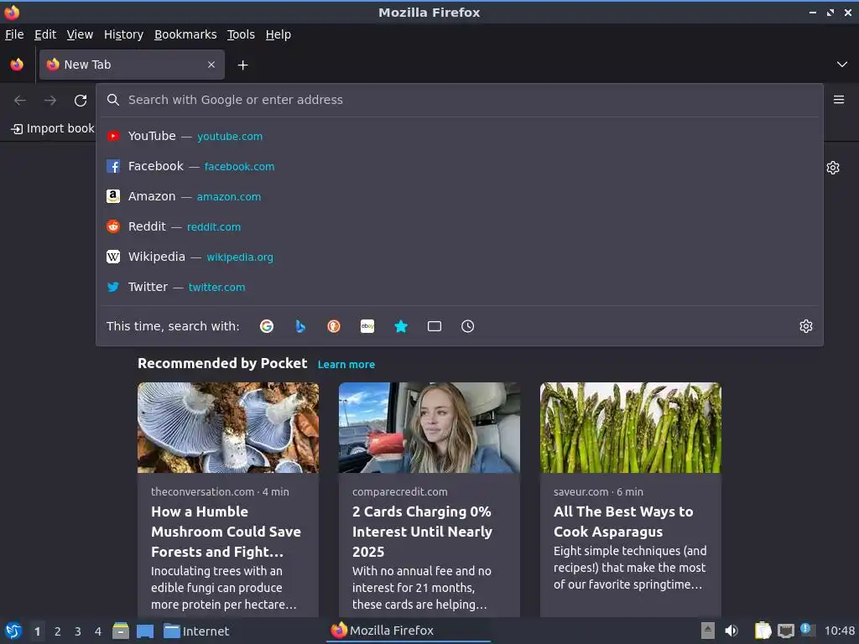This screenshot has height=644, width=859.
Task: List all tabs with the chevron
Action: (842, 65)
